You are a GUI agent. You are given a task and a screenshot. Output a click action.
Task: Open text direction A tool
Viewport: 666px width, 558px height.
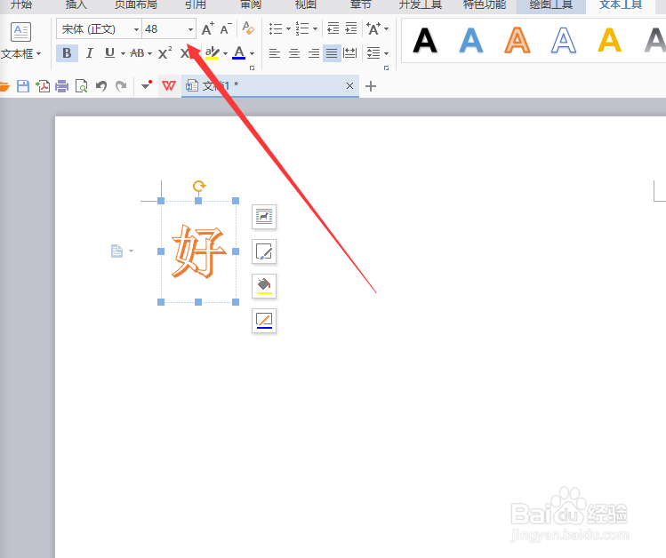(x=373, y=28)
